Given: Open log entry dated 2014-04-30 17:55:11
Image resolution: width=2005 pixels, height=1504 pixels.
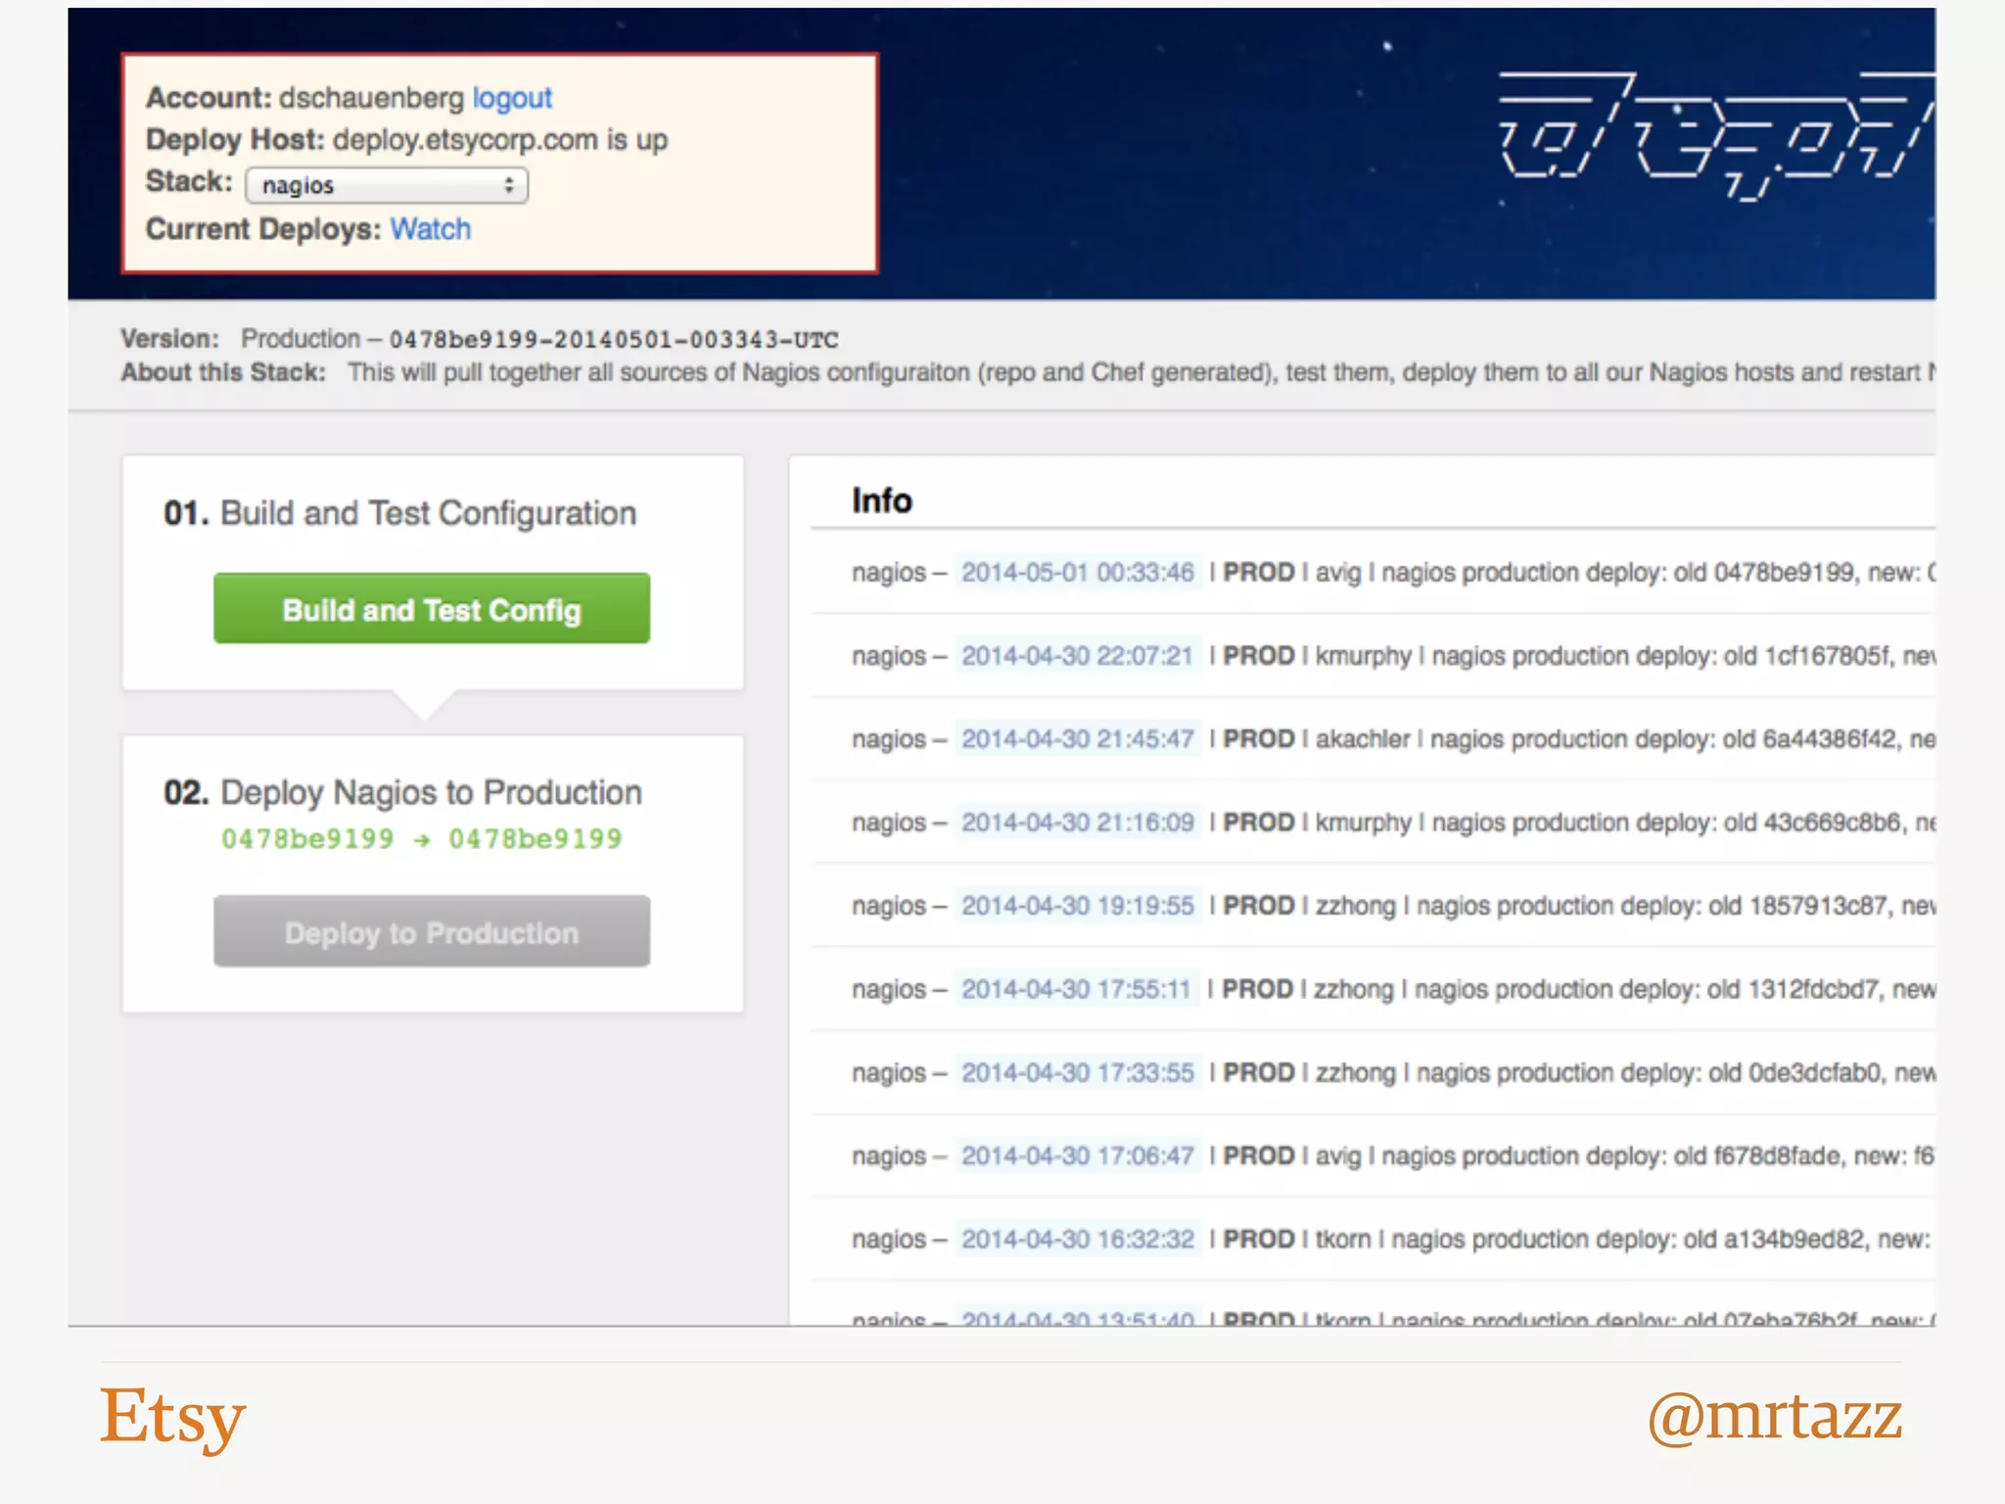Looking at the screenshot, I should [x=1075, y=989].
